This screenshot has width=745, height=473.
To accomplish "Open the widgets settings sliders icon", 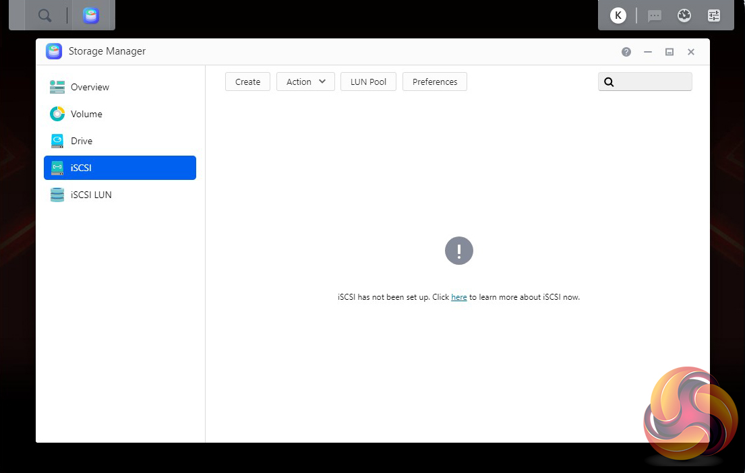I will (x=713, y=15).
